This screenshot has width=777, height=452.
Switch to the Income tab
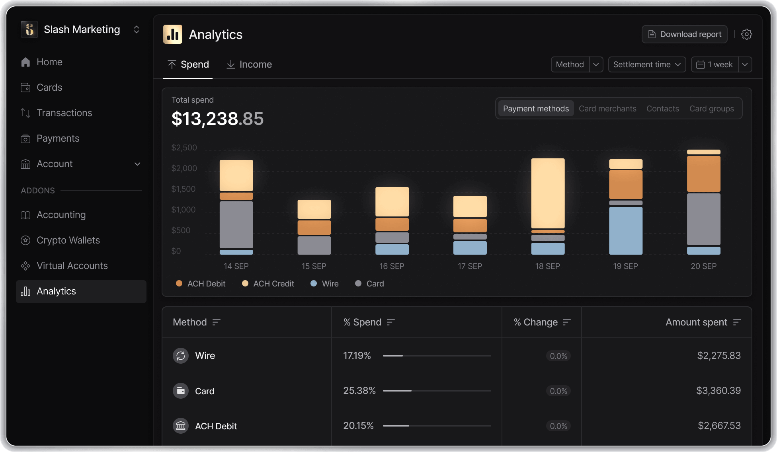[249, 64]
